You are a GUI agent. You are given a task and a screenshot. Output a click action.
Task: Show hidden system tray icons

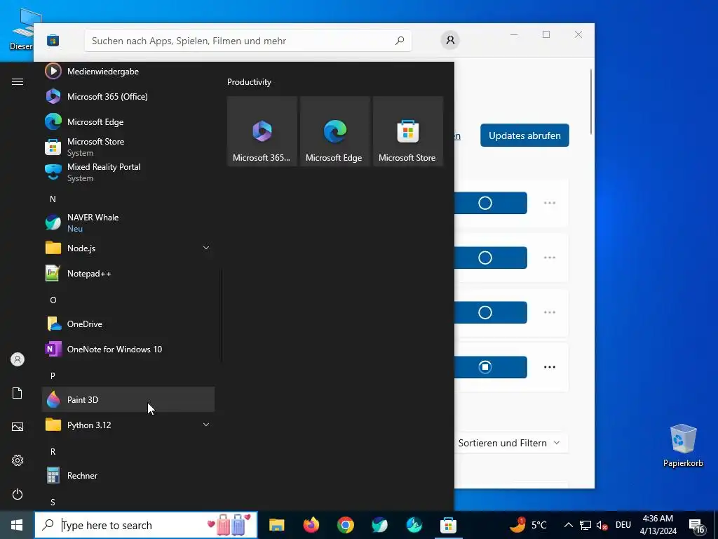tap(568, 525)
